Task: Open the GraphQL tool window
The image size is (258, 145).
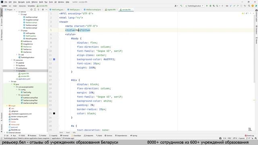Action: coord(53,136)
